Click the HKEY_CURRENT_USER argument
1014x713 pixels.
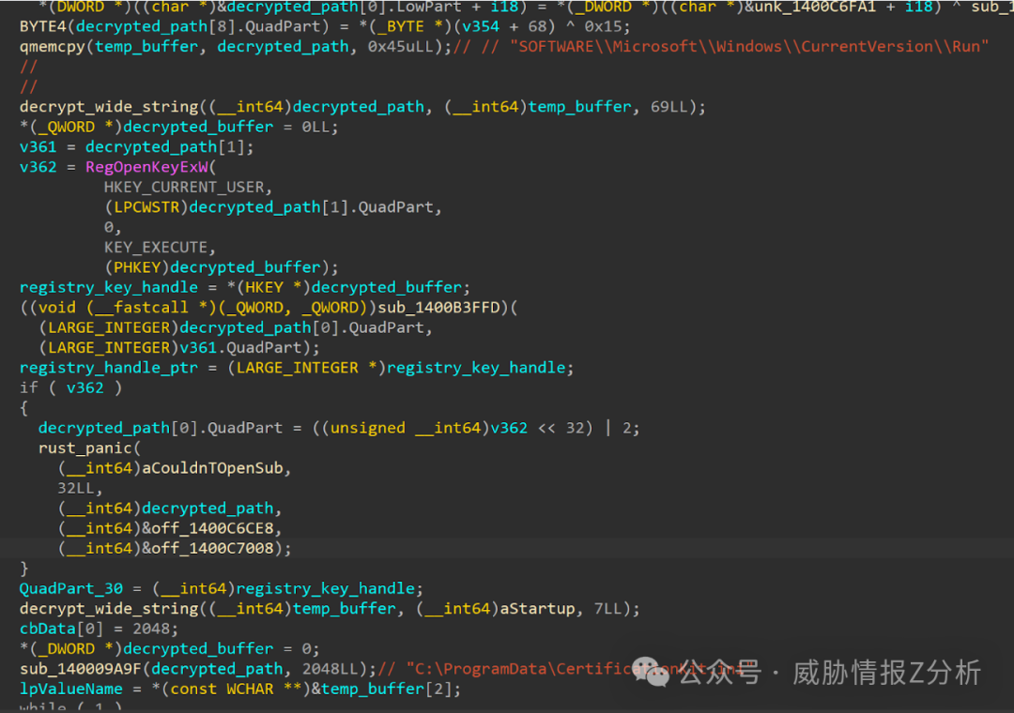coord(184,187)
